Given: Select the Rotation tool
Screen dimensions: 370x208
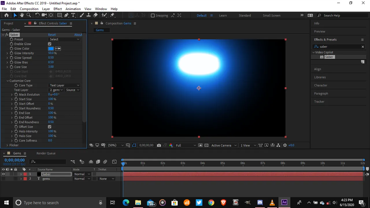Looking at the screenshot, I should coord(37,15).
